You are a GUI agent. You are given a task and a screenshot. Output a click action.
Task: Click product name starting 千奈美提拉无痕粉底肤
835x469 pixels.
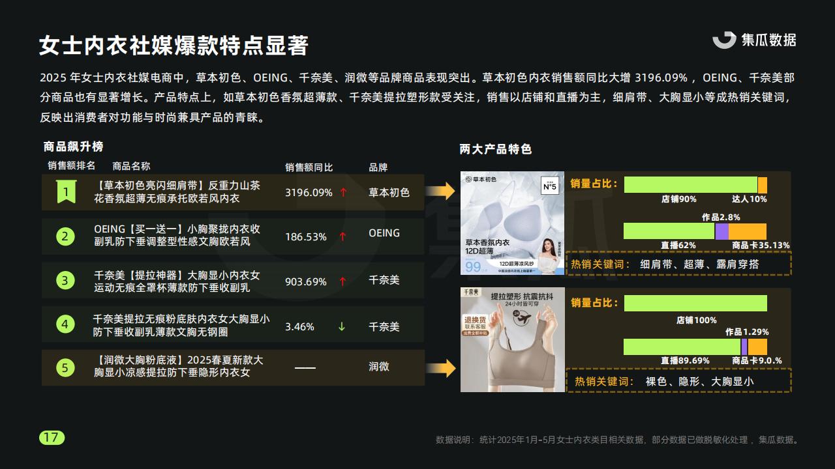(x=181, y=325)
